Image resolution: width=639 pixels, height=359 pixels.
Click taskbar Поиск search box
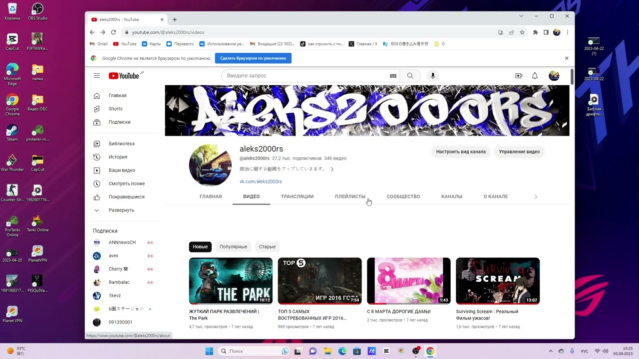tap(255, 351)
